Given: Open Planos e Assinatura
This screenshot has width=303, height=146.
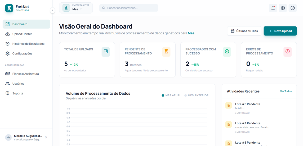Looking at the screenshot, I should (x=26, y=74).
